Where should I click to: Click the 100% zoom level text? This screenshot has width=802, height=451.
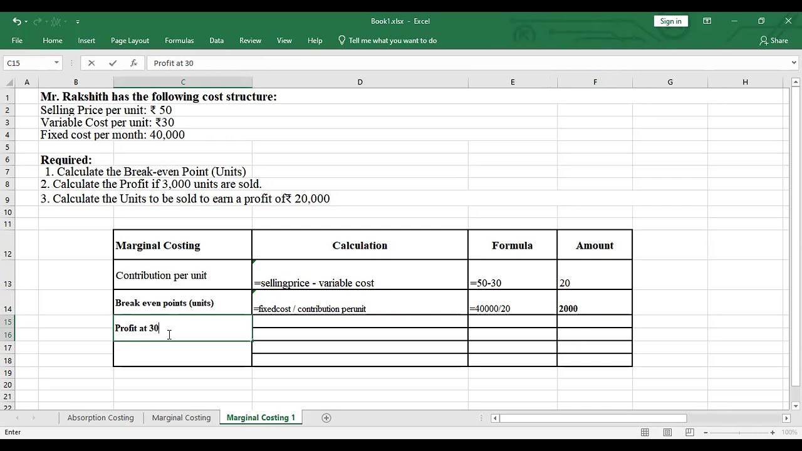(789, 432)
